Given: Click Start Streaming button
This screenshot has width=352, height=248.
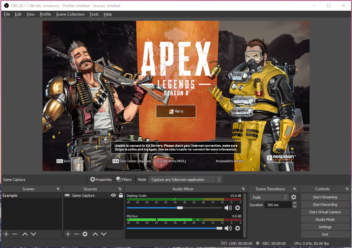Looking at the screenshot, I should tap(325, 197).
